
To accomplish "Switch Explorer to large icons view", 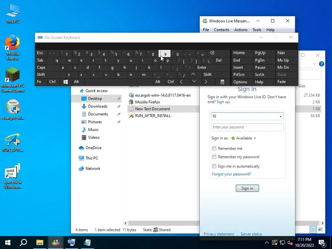I will coord(320,230).
